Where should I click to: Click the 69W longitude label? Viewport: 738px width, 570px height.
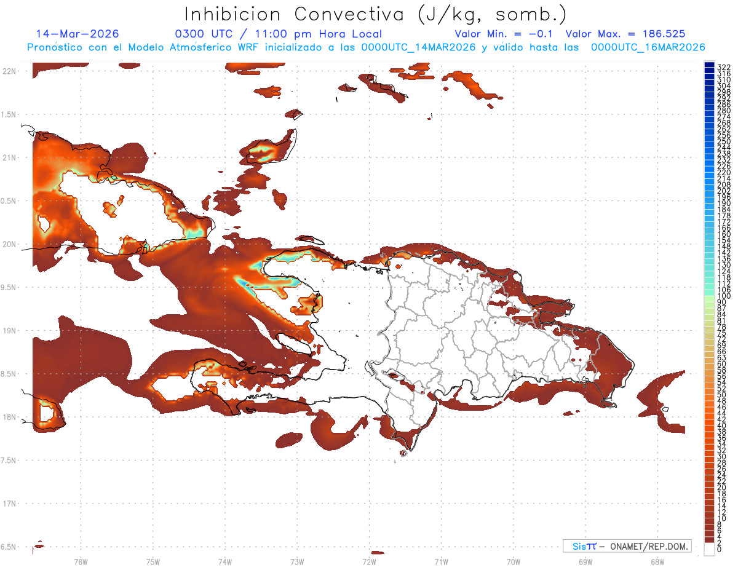(x=585, y=561)
